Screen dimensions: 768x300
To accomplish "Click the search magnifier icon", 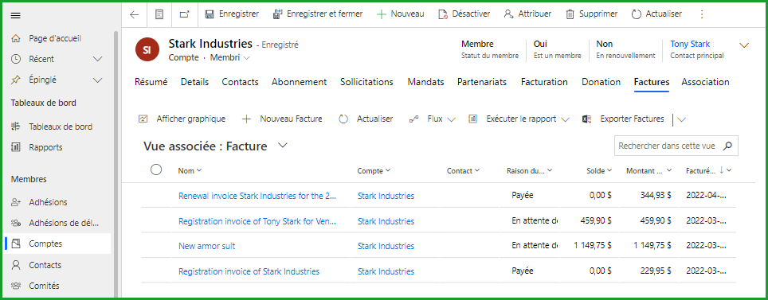I will 728,146.
